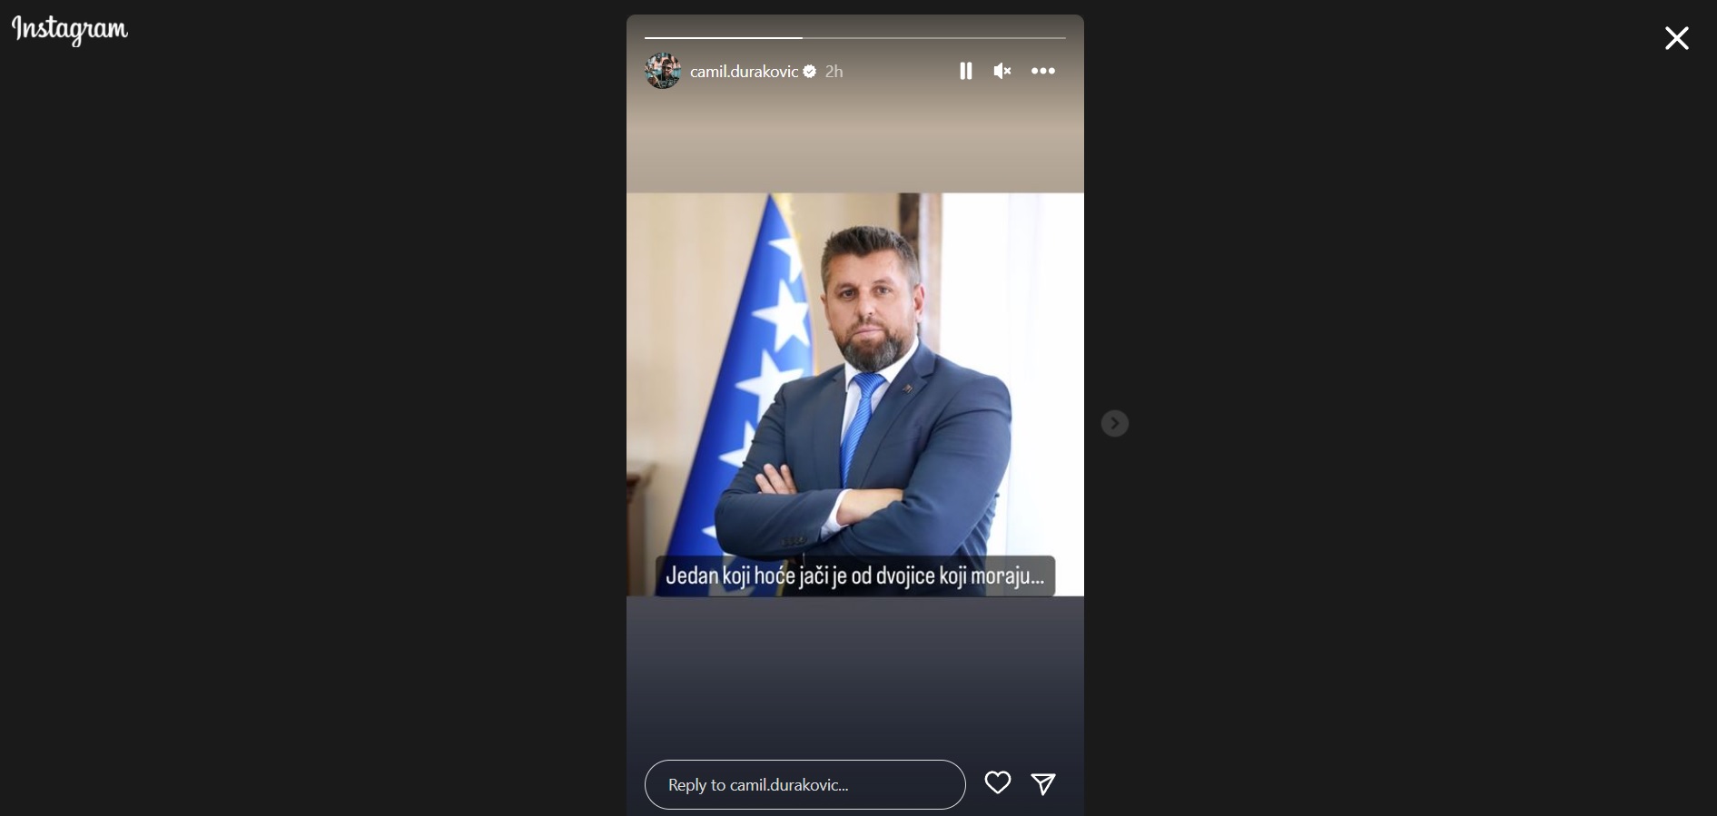
Task: Click the Instagram logo to go home
Action: pos(70,30)
